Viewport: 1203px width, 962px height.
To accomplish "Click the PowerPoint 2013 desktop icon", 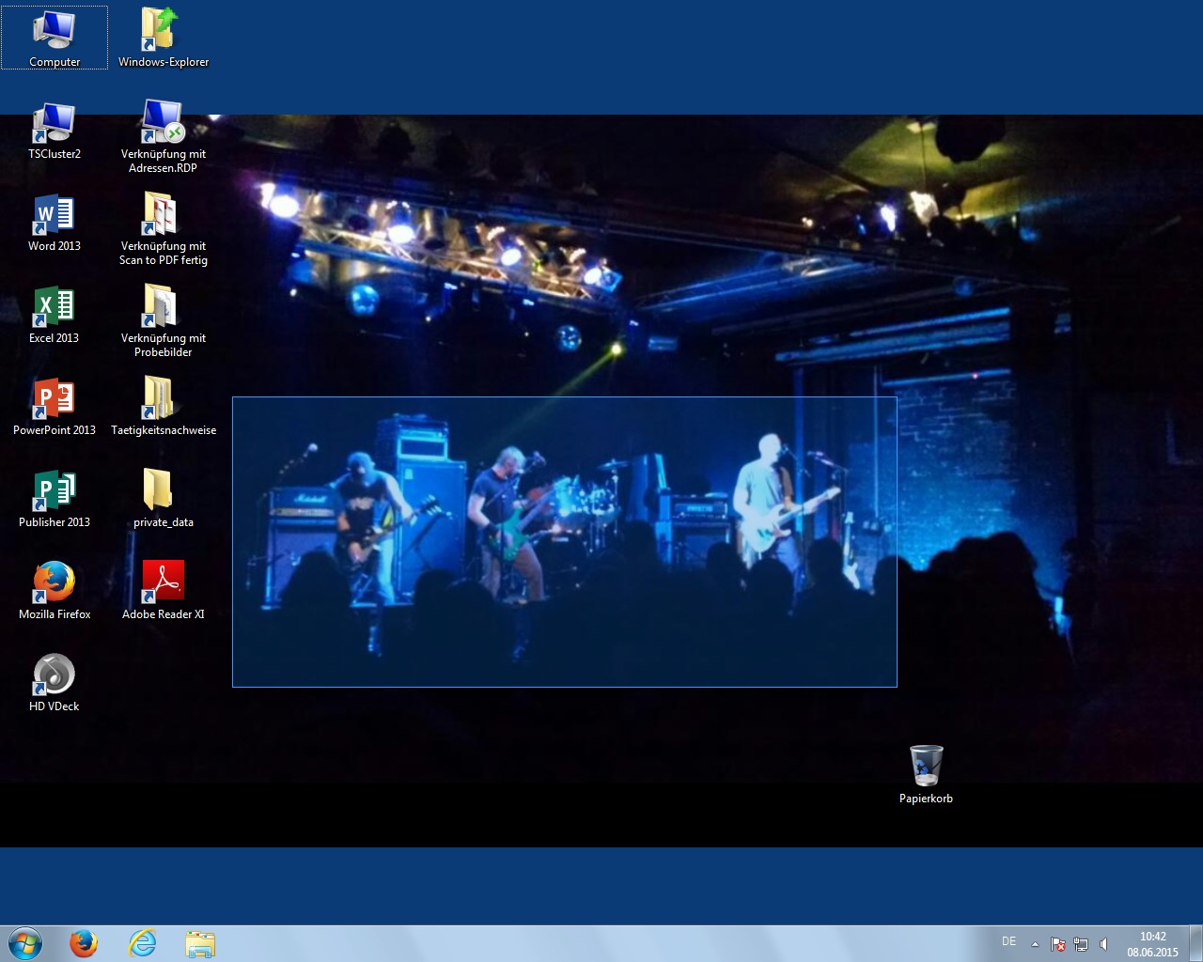I will (x=55, y=402).
